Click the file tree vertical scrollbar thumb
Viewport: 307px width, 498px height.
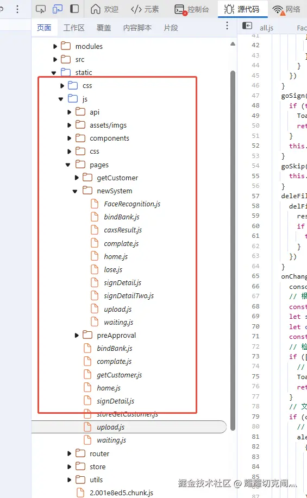[x=233, y=251]
